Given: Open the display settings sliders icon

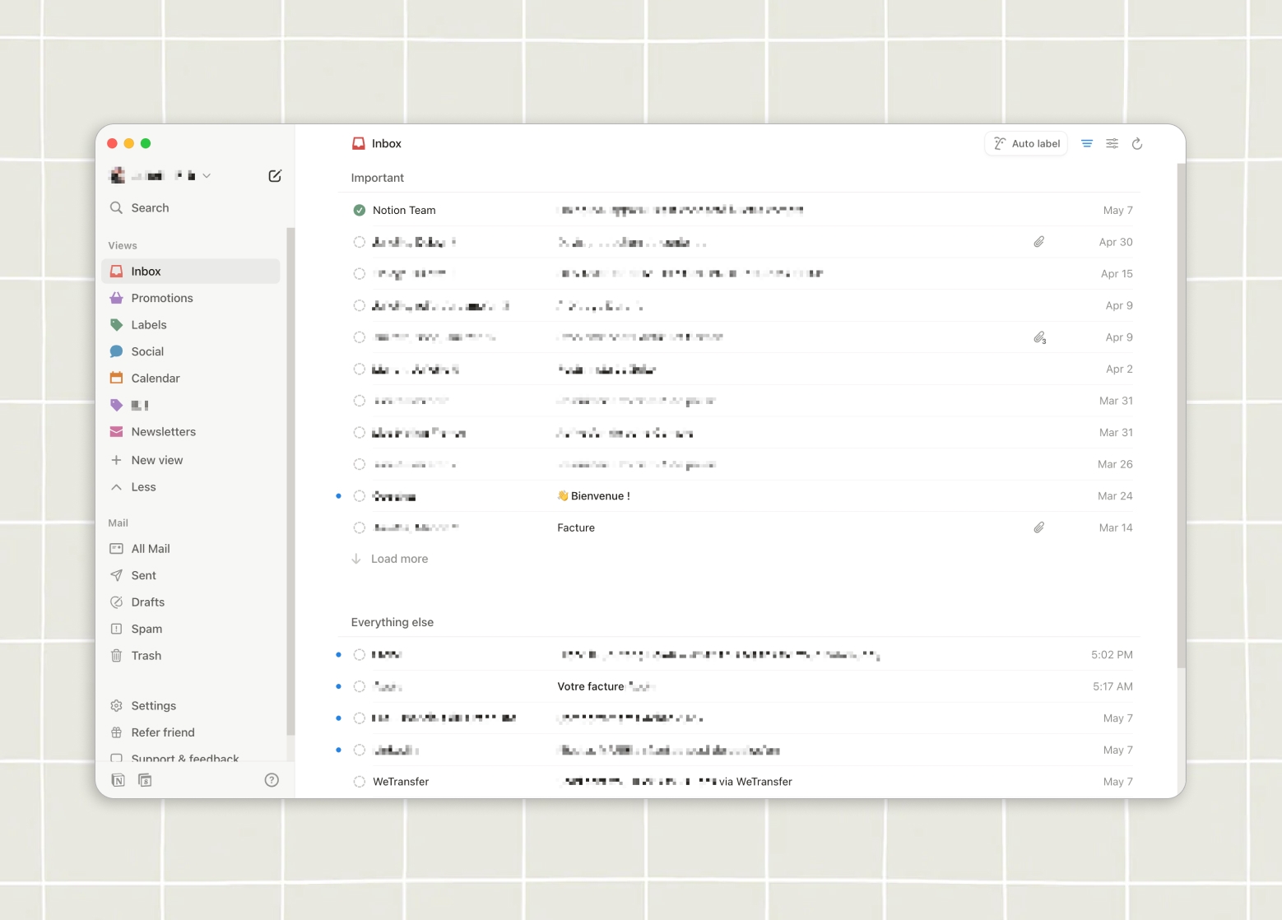Looking at the screenshot, I should click(1112, 143).
